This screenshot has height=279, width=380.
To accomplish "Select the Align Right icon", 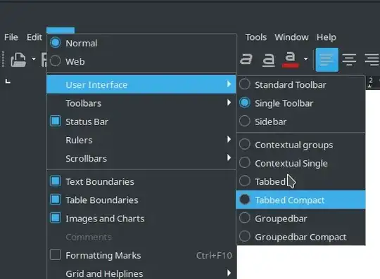I will [x=372, y=60].
